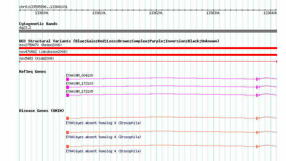
Task: Select the red esv2759470 loss bar
Action: (x=148, y=48)
